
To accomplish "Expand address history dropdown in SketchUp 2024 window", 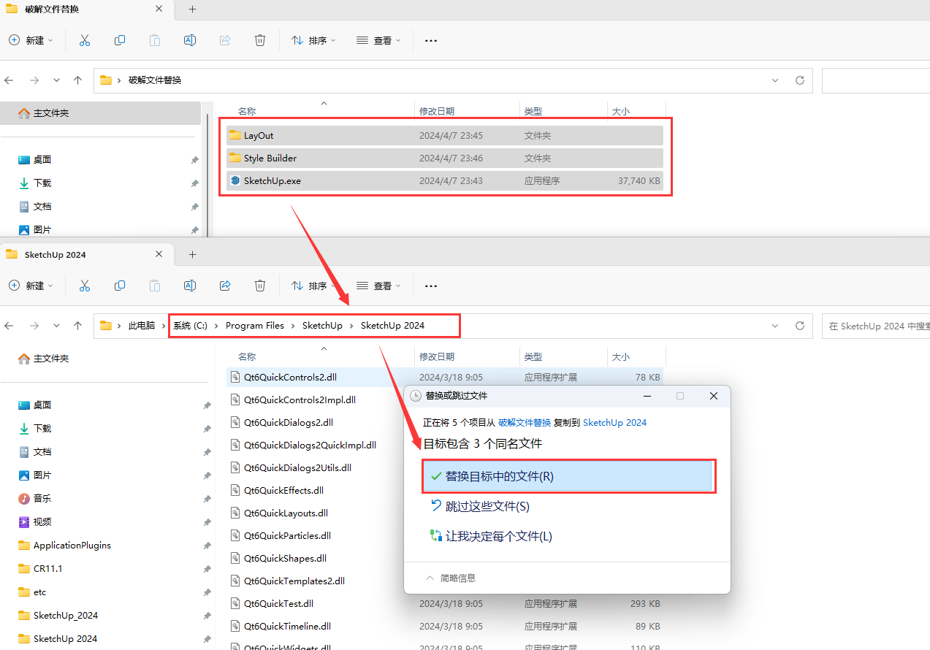I will pyautogui.click(x=775, y=326).
